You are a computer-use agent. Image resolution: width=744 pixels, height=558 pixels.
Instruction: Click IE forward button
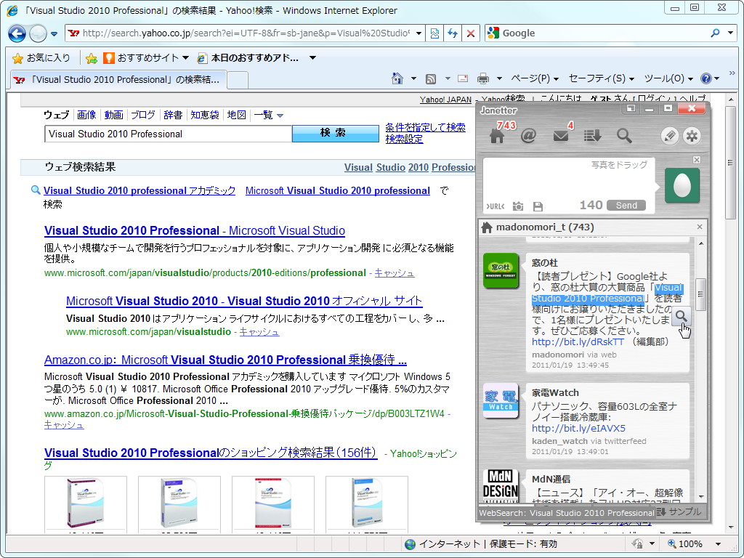[x=38, y=33]
